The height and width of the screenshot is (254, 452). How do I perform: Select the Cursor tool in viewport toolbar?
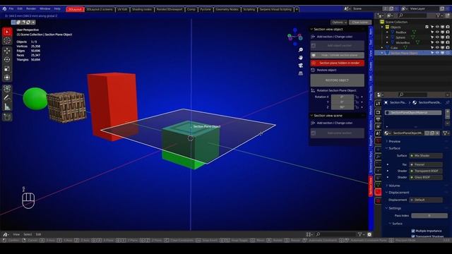pyautogui.click(x=7, y=41)
